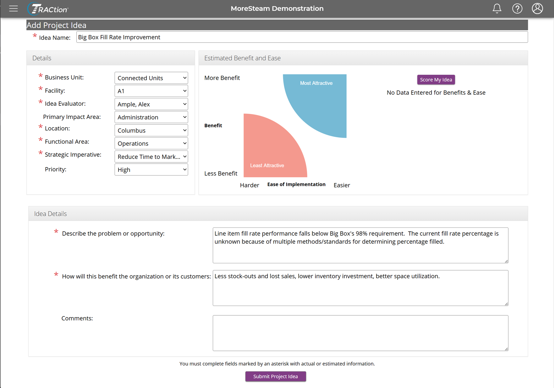Click the TRACtion logo
This screenshot has width=554, height=388.
pyautogui.click(x=48, y=9)
